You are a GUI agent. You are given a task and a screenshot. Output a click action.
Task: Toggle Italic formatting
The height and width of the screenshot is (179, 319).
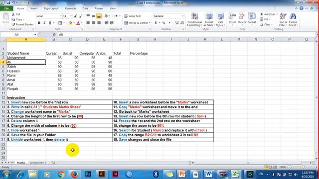(44, 23)
